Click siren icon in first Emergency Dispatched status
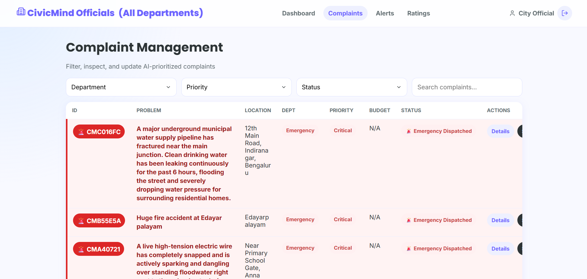Image resolution: width=587 pixels, height=279 pixels. [x=409, y=131]
